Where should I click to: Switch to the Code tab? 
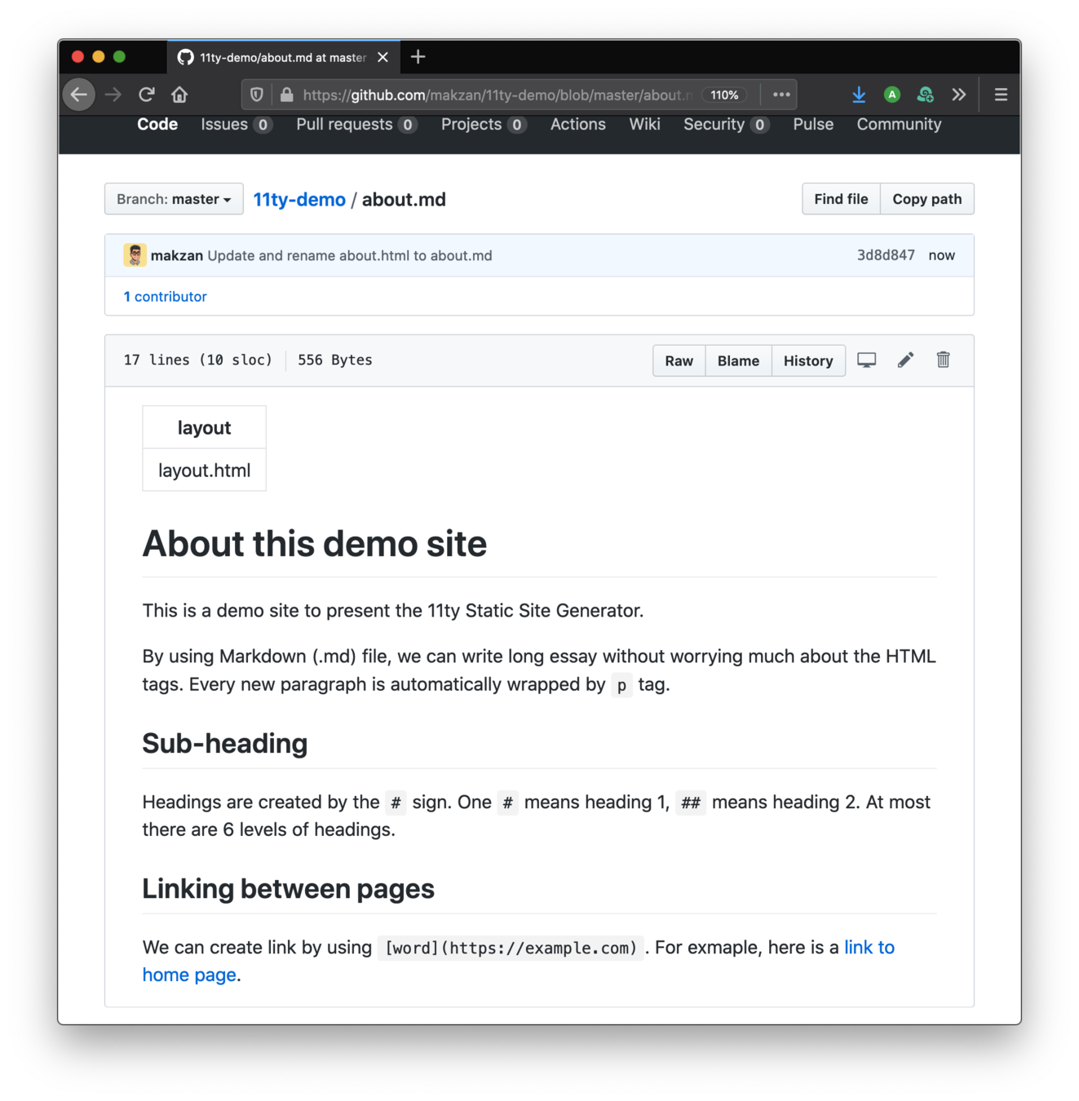[x=157, y=124]
